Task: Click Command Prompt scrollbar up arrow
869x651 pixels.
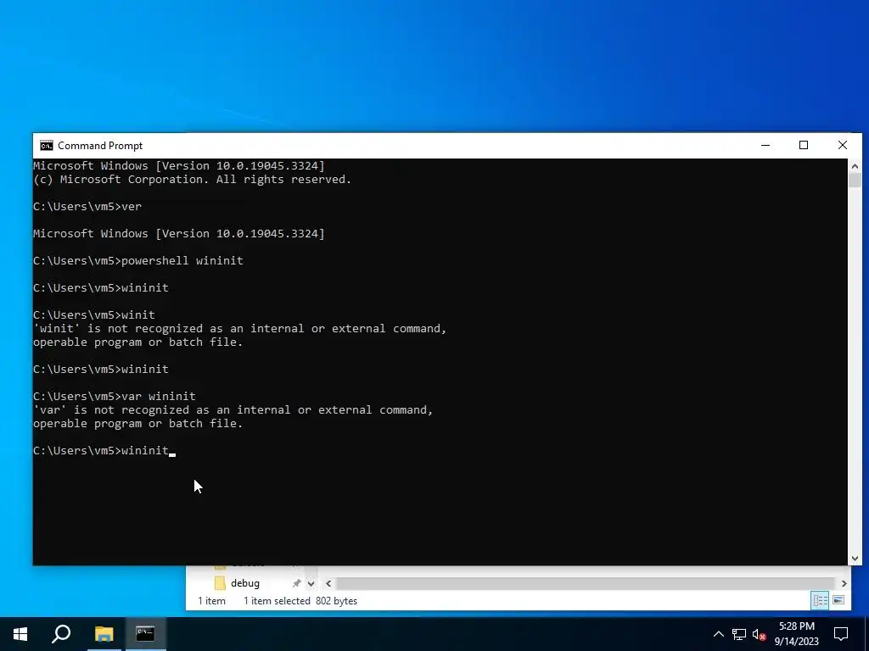Action: pyautogui.click(x=855, y=165)
